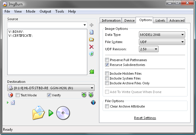Switch to the Labels tab
Viewport: 196px width, 135px height.
click(x=160, y=20)
